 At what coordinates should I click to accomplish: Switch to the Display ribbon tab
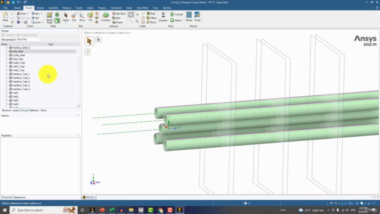coord(40,8)
